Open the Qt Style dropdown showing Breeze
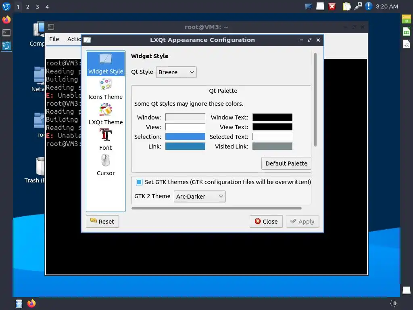Screen dimensions: 413x310 176,72
